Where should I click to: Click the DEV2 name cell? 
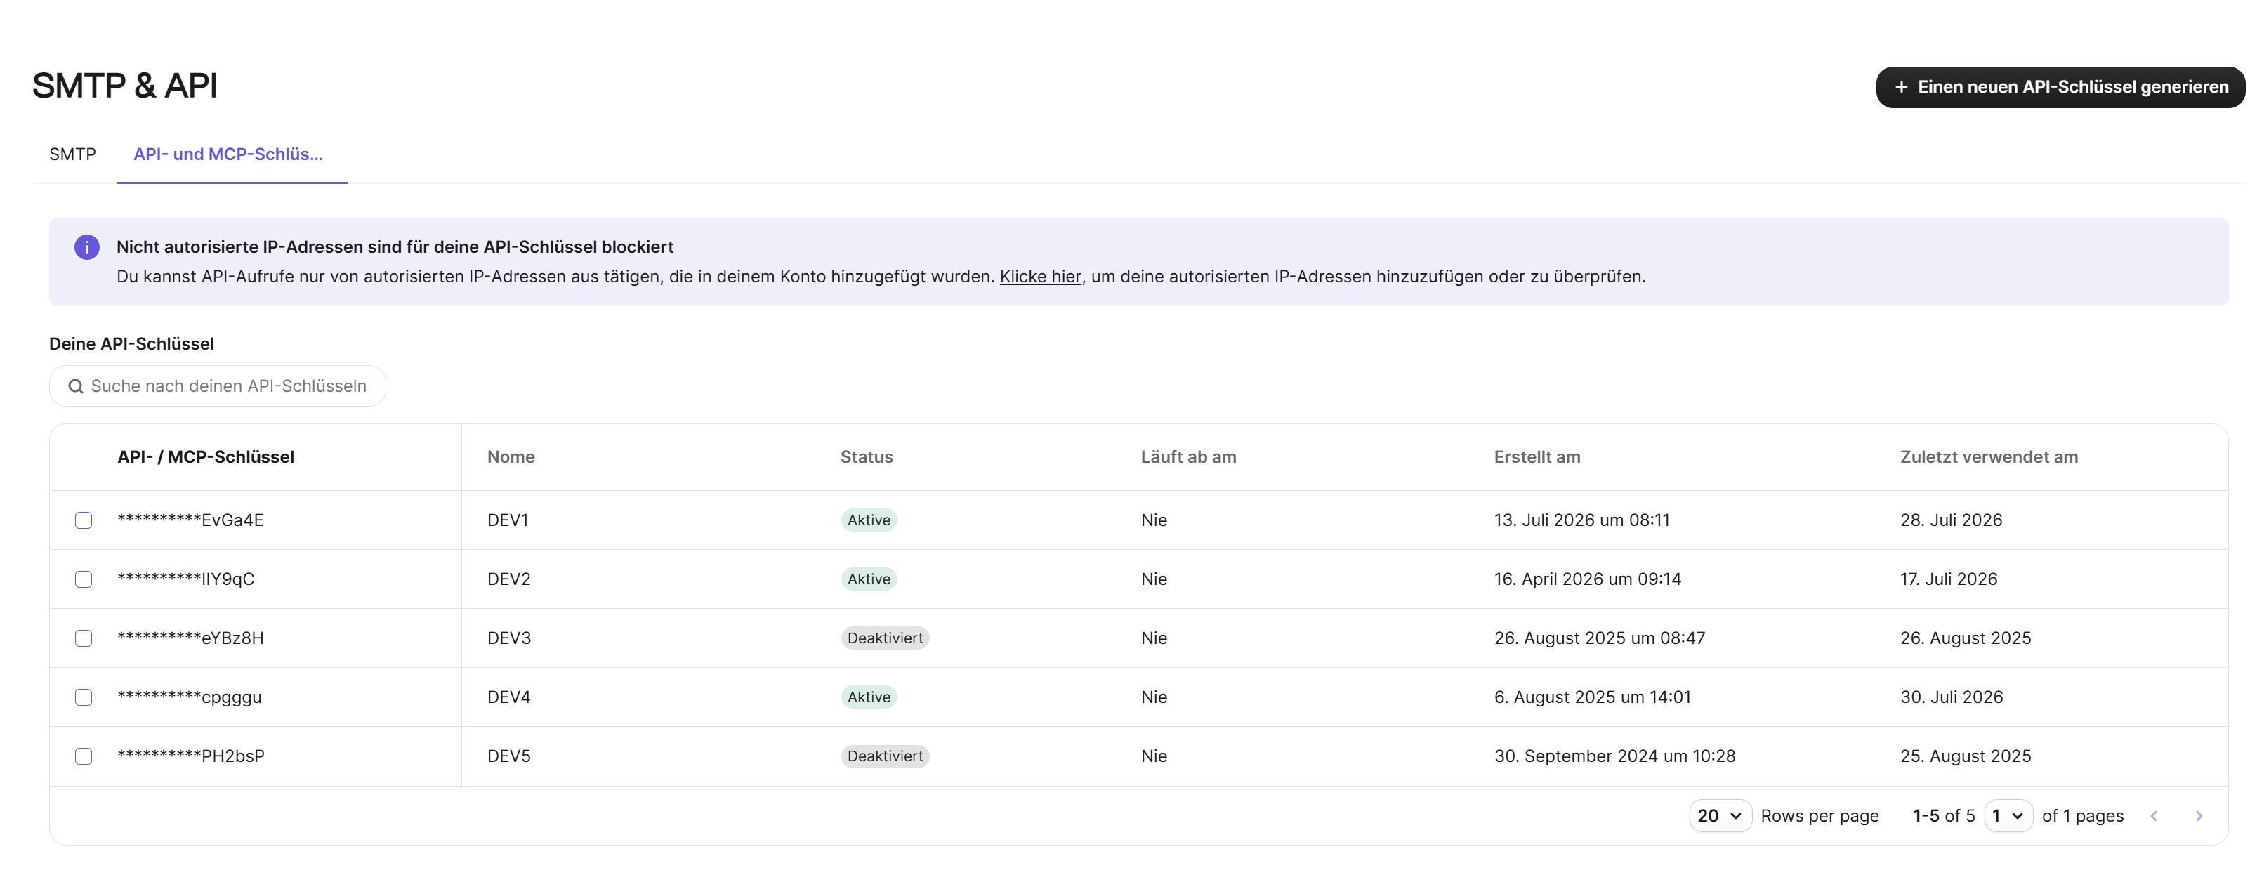[509, 579]
